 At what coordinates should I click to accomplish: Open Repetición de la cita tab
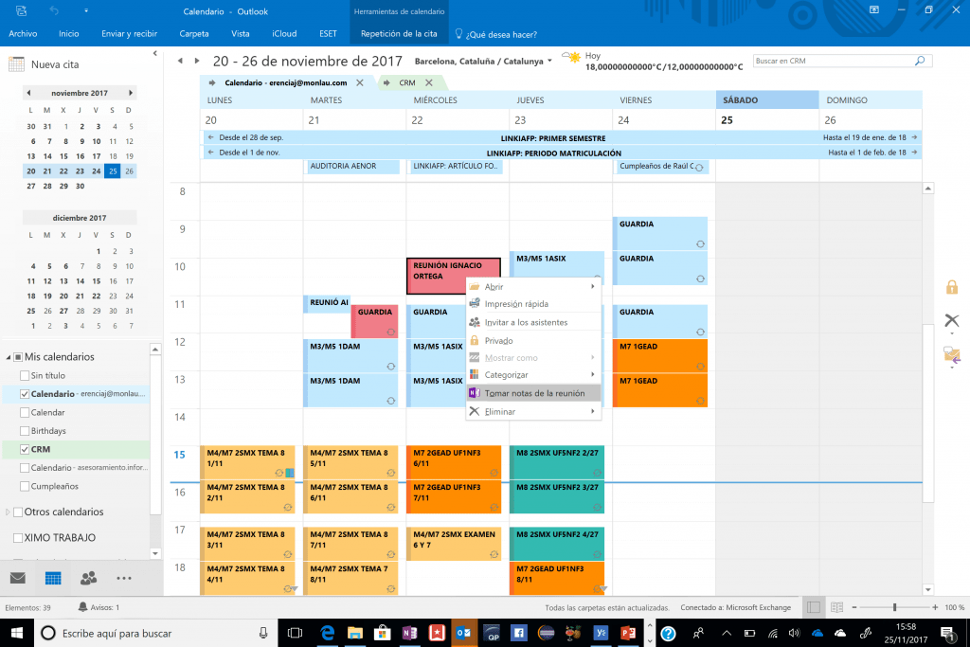tap(399, 34)
